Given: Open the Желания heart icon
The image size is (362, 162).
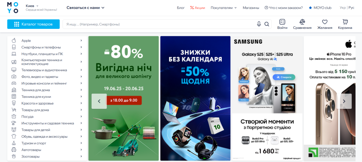Looking at the screenshot, I should click(x=325, y=22).
